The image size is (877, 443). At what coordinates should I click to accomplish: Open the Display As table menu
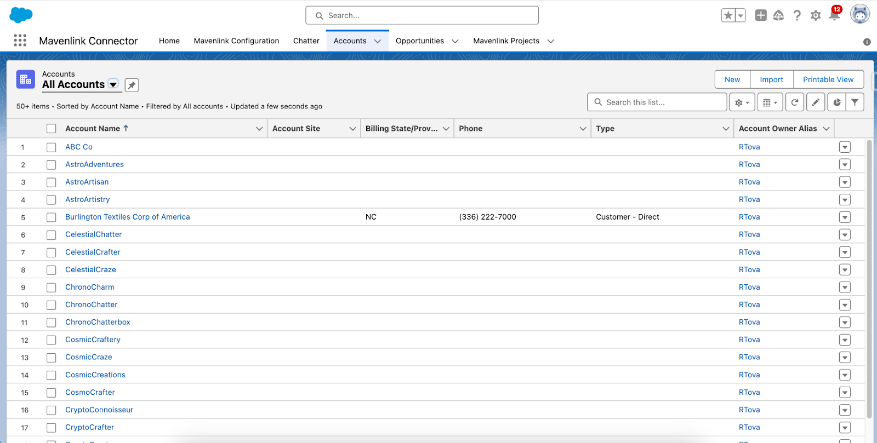[770, 102]
